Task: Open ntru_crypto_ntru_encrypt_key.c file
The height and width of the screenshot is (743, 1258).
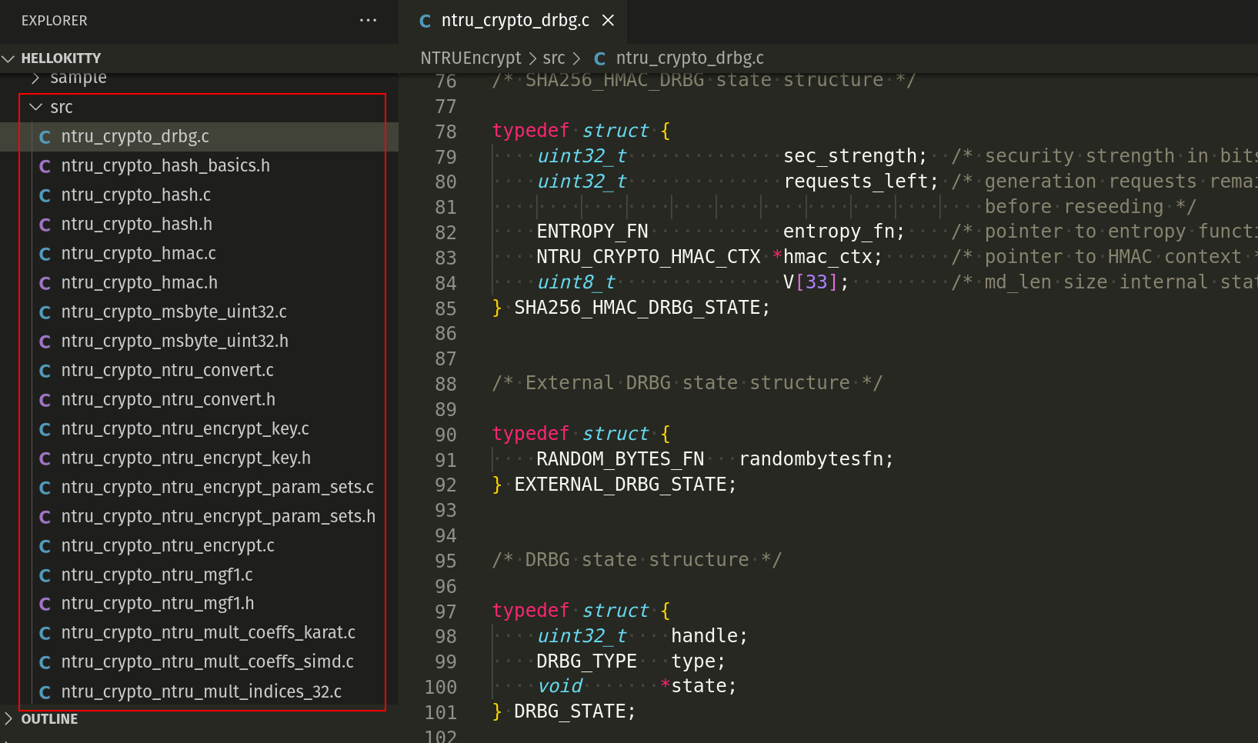Action: point(199,428)
